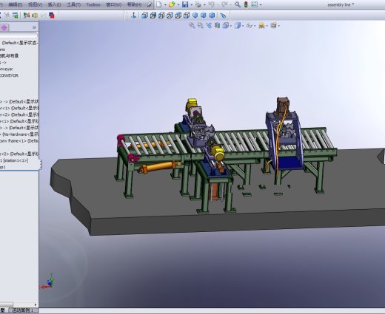The height and width of the screenshot is (314, 385).
Task: Toggle the Section View icon
Action: coord(217,25)
